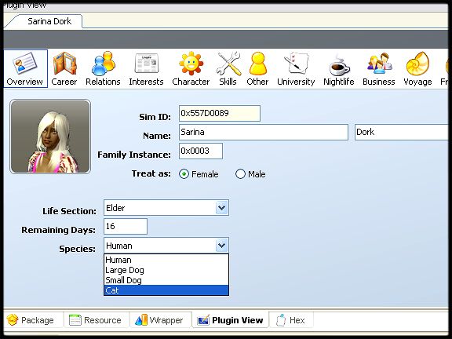Switch to the Resource tab
Viewport: 452px width, 339px height.
(x=96, y=320)
